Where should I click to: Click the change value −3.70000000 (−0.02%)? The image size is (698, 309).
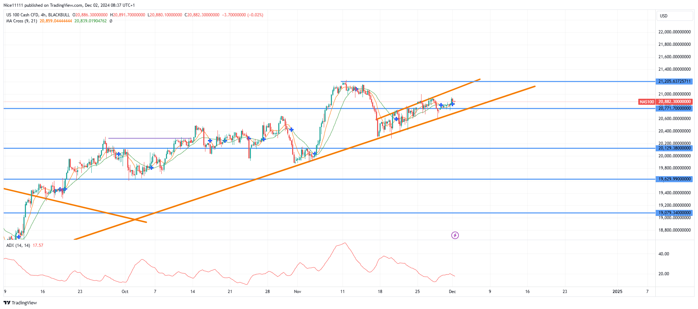tap(243, 15)
